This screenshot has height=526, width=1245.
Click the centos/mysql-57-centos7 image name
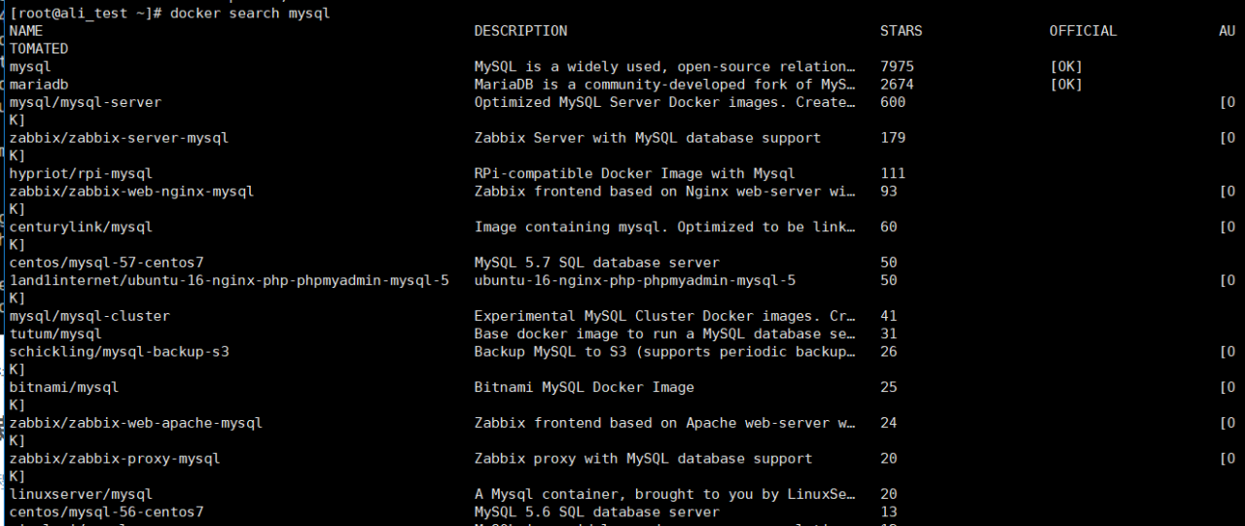[106, 263]
